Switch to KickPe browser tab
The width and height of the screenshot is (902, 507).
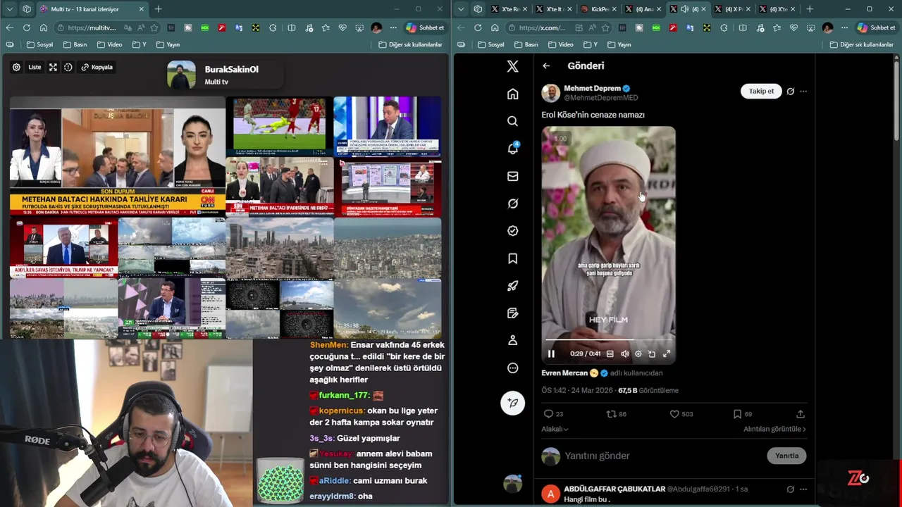(x=598, y=9)
